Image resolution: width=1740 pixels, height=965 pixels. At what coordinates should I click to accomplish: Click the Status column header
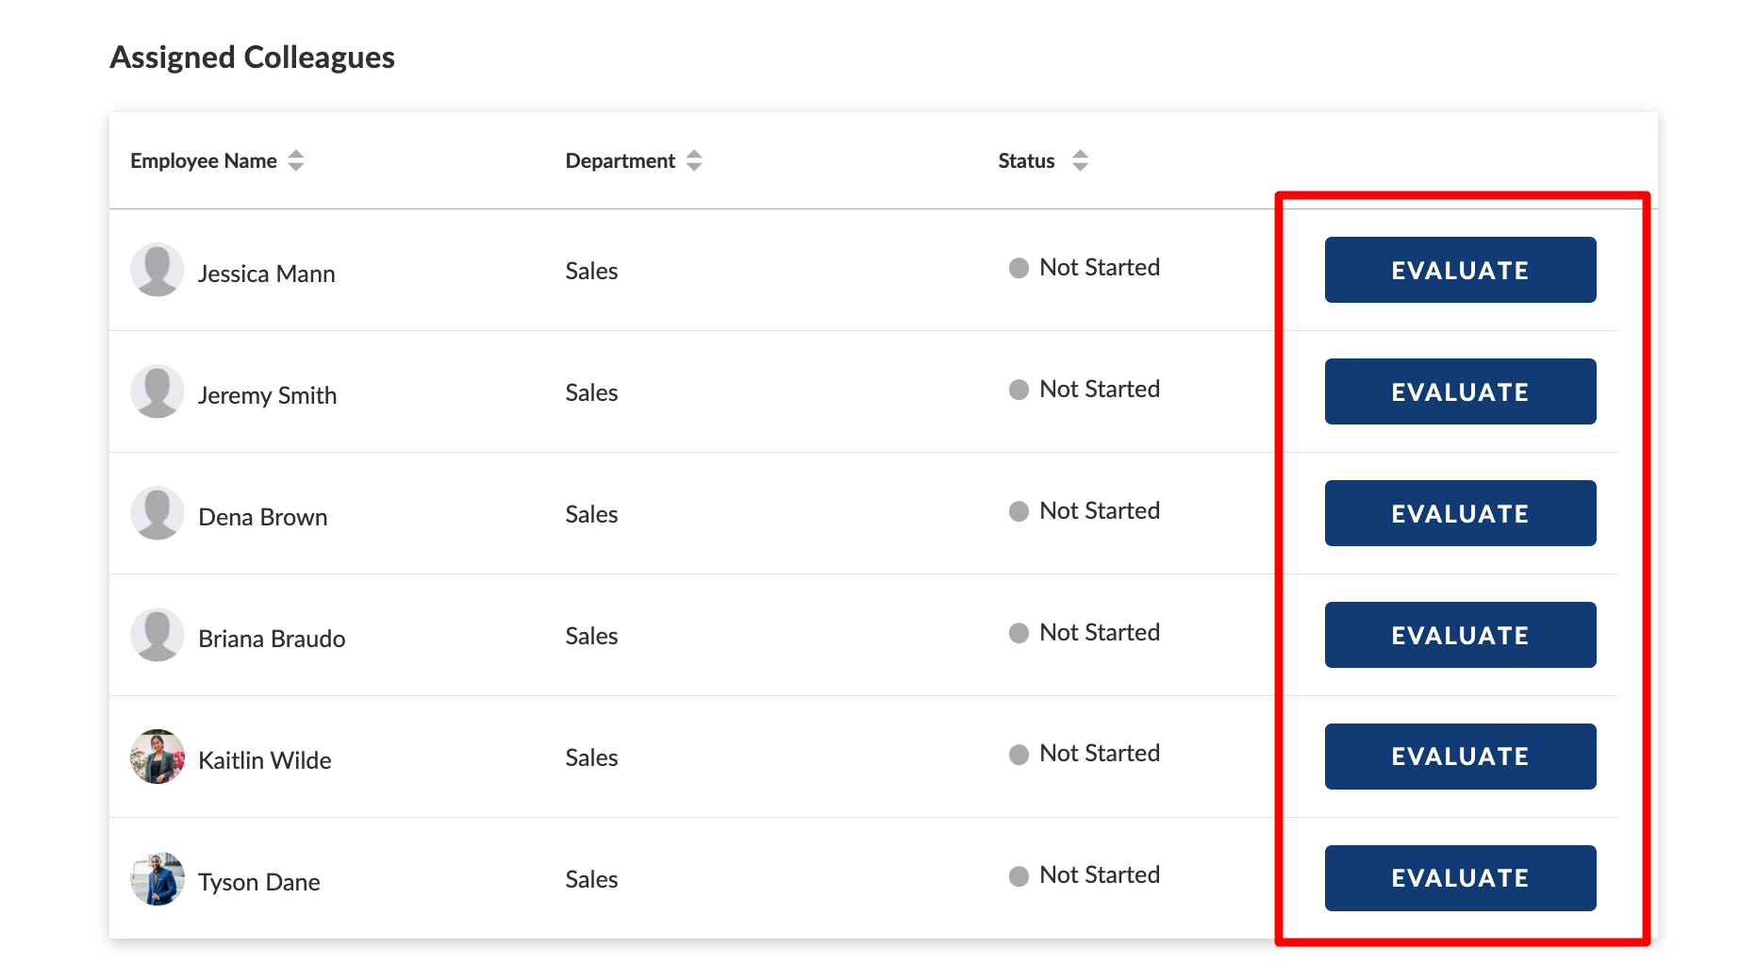coord(1026,161)
